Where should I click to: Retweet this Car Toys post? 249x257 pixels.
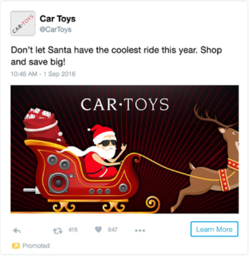[x=58, y=231]
